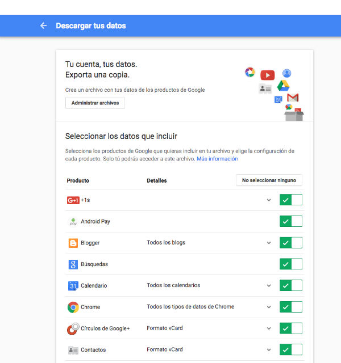Viewport: 341px width, 363px height.
Task: Click the Contactos card icon in list
Action: [73, 350]
